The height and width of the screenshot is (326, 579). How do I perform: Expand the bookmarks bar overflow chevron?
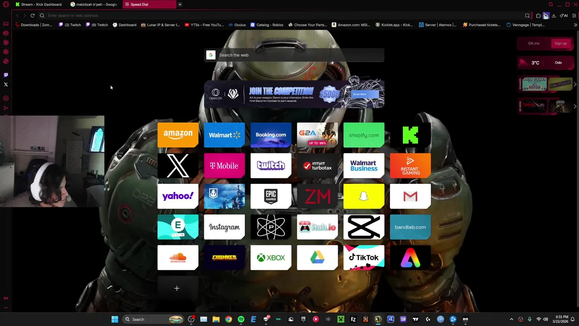575,25
